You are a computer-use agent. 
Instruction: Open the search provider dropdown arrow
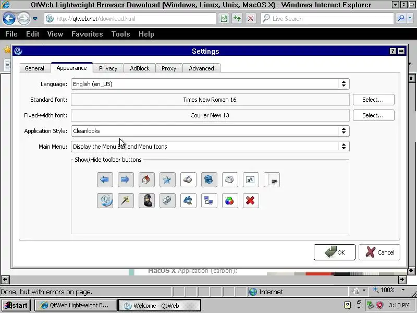click(410, 19)
